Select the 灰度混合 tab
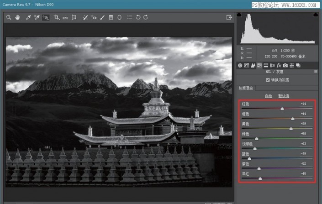 (x=246, y=88)
